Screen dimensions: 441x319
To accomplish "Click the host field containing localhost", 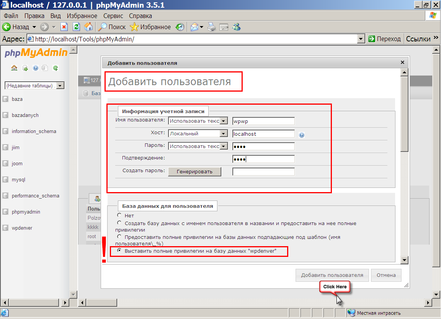I will 263,134.
